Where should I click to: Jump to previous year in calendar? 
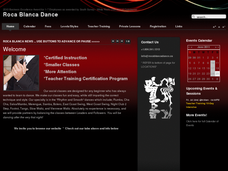click(189, 47)
